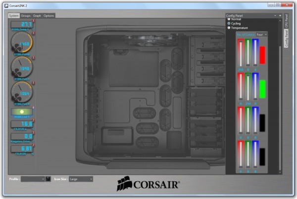Open the Groups tab
Screen dimensions: 297x199
click(26, 16)
